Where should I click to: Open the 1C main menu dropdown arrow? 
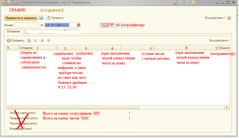[9, 3]
